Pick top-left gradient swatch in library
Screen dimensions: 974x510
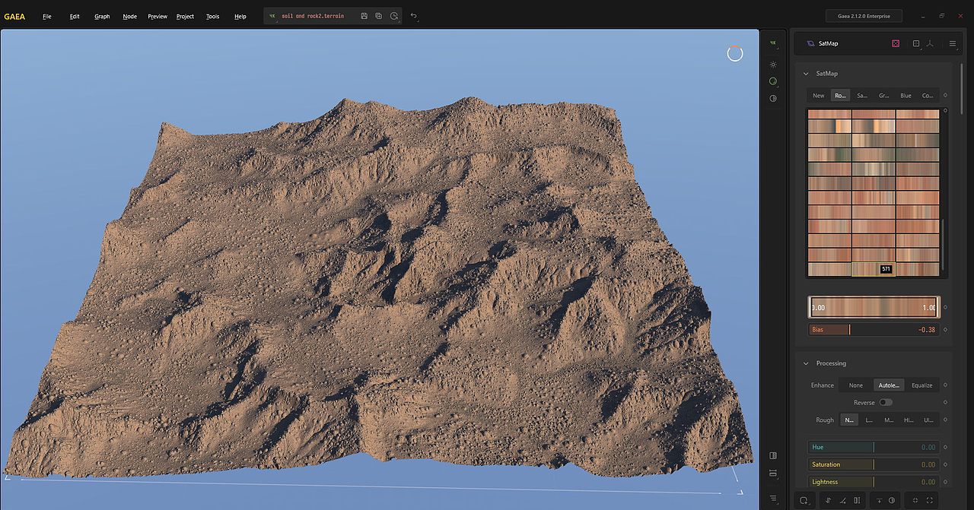(x=829, y=114)
